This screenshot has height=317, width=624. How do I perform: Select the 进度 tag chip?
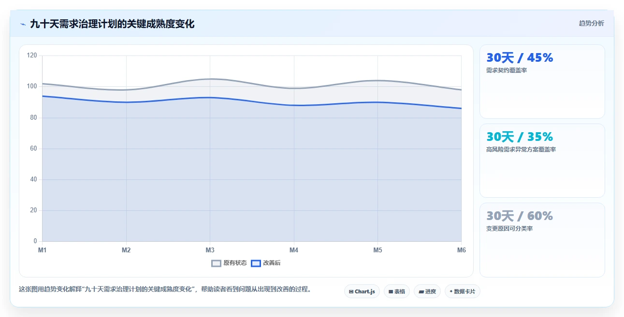(427, 291)
